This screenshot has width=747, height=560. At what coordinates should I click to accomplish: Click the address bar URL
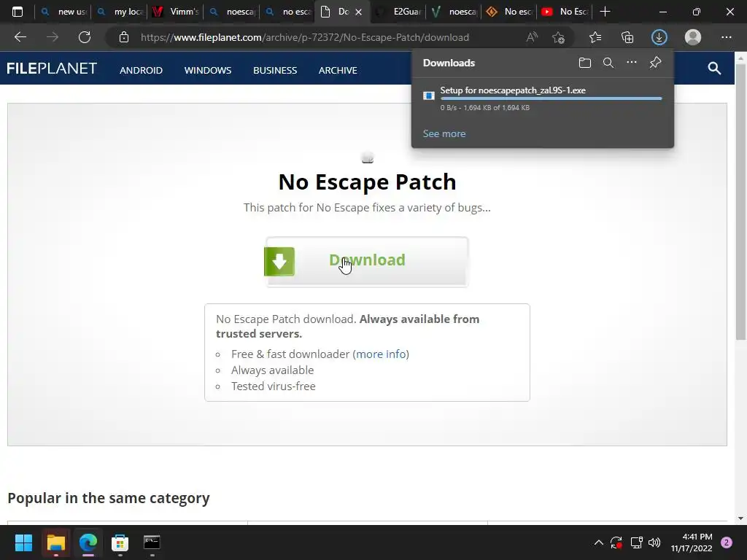click(x=305, y=37)
